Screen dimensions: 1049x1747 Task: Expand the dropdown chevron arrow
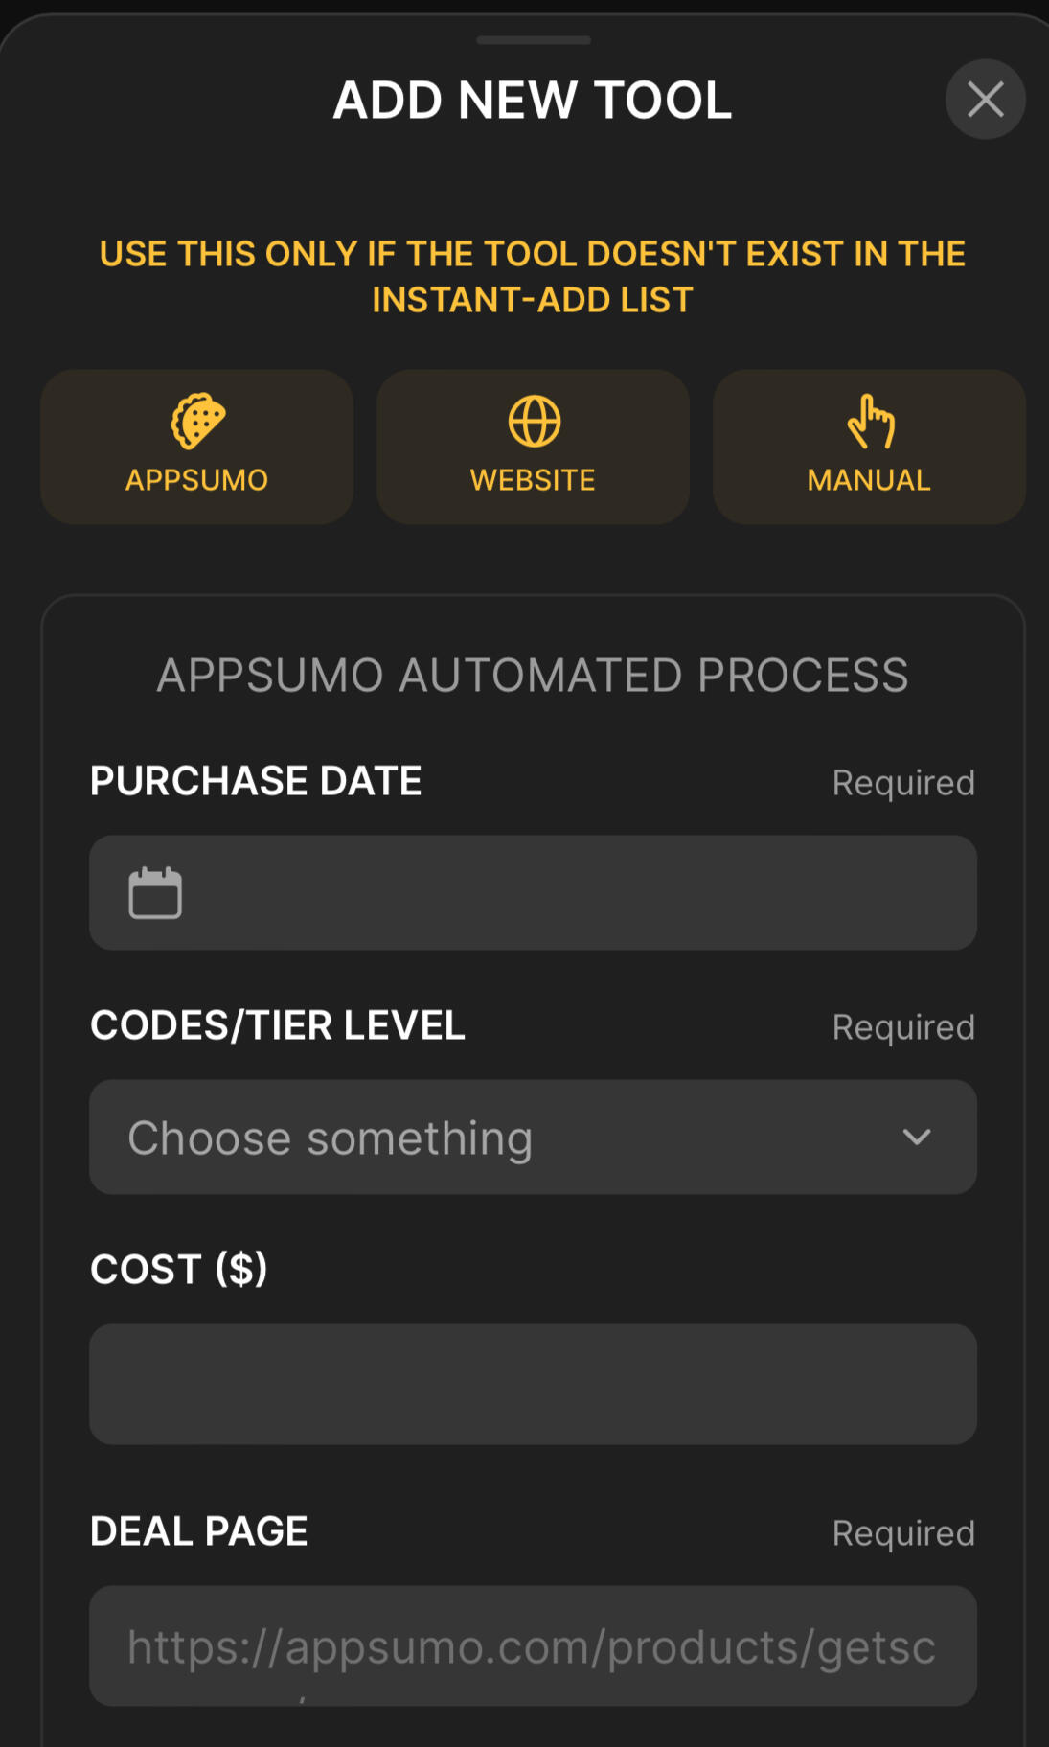pos(917,1137)
